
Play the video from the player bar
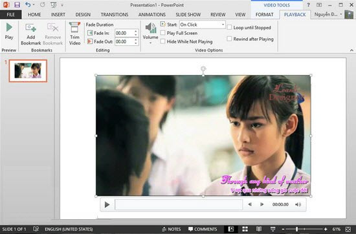point(107,204)
